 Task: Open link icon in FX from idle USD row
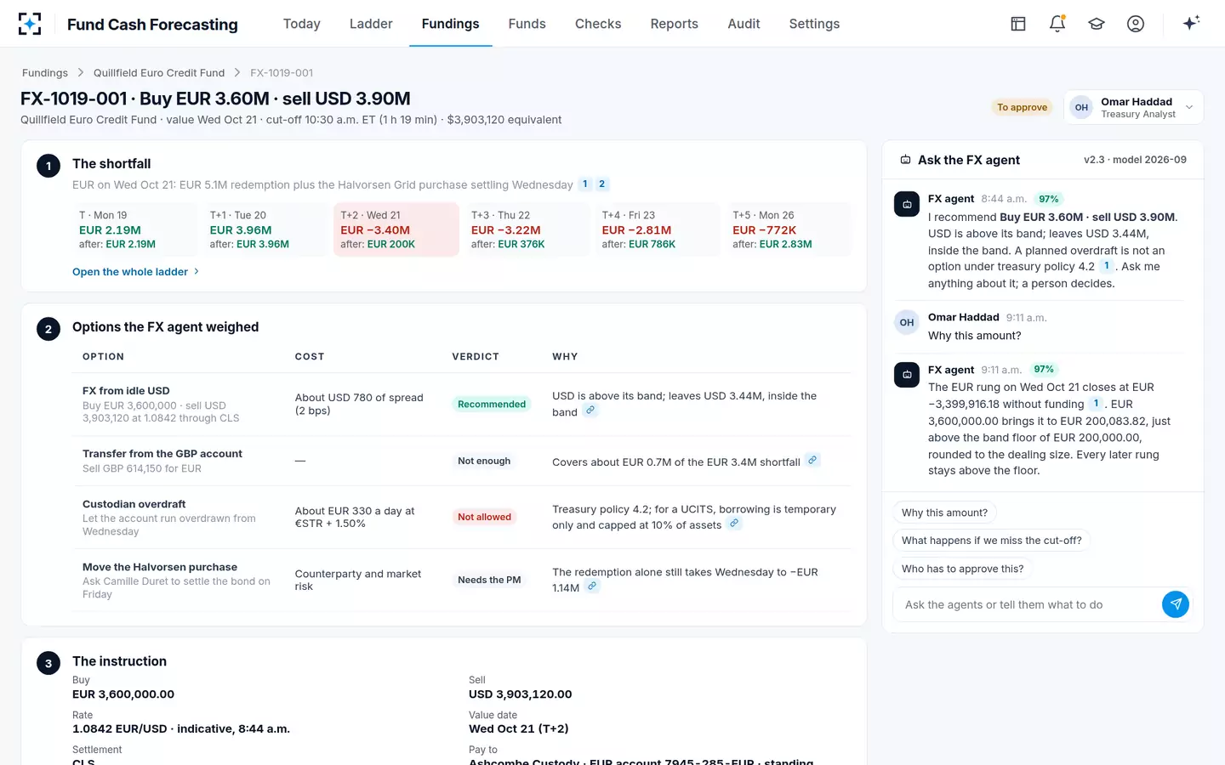[x=590, y=411]
